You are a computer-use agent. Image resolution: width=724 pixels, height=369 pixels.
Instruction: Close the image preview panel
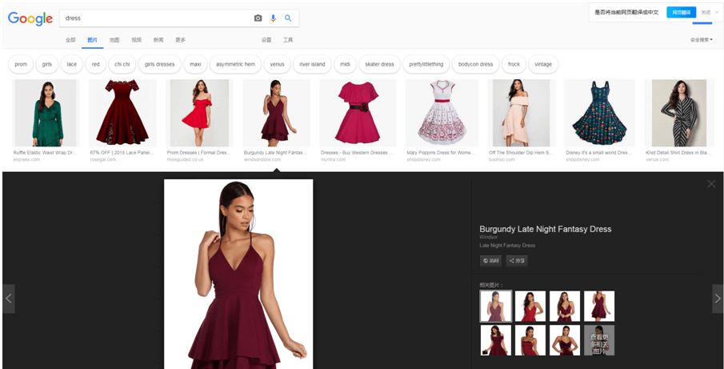click(x=711, y=184)
